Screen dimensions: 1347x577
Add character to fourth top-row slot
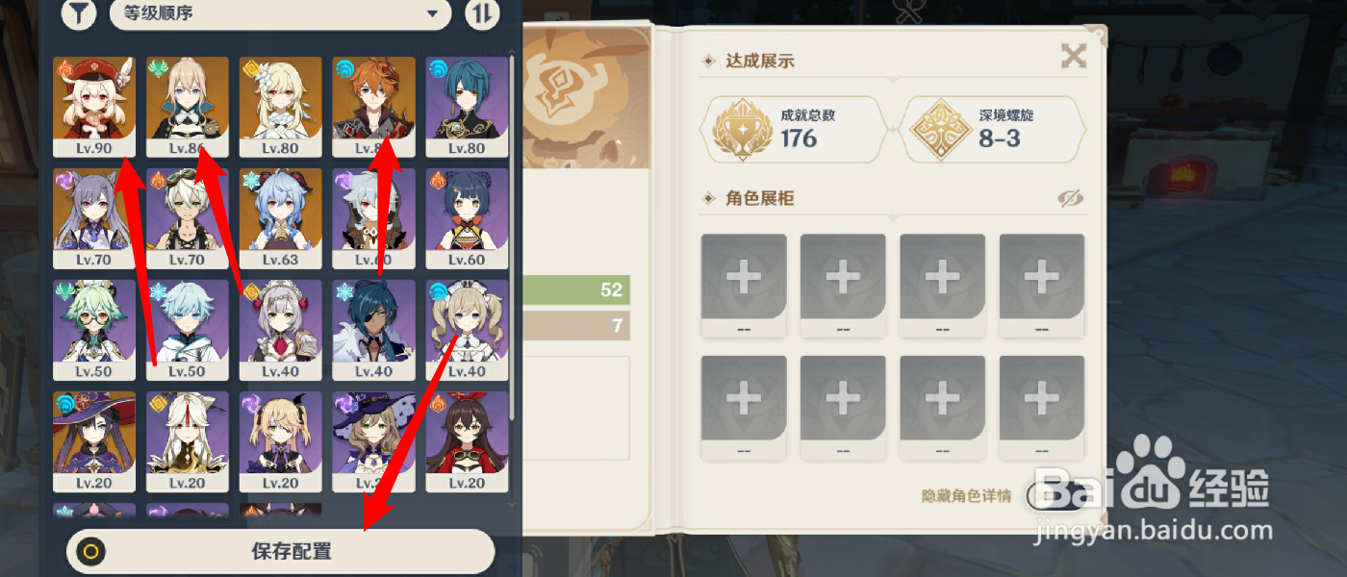tap(1042, 286)
